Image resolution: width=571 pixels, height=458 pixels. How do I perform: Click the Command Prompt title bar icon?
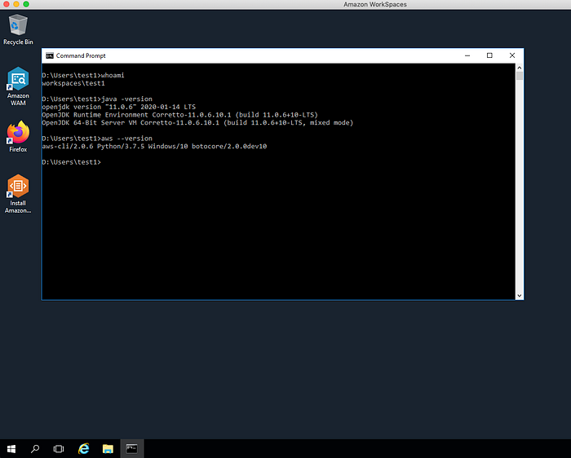point(50,55)
